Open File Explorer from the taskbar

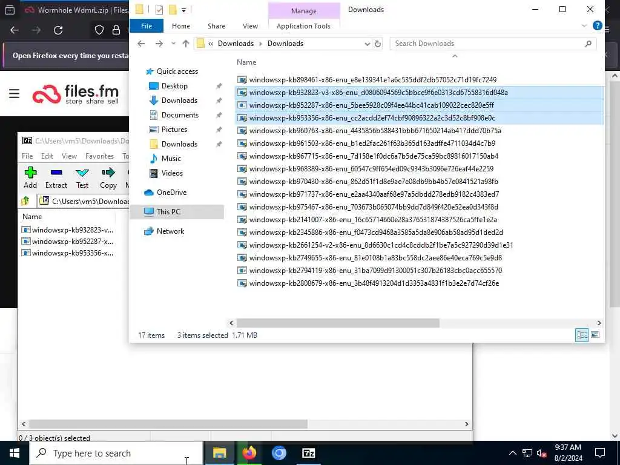tap(219, 453)
